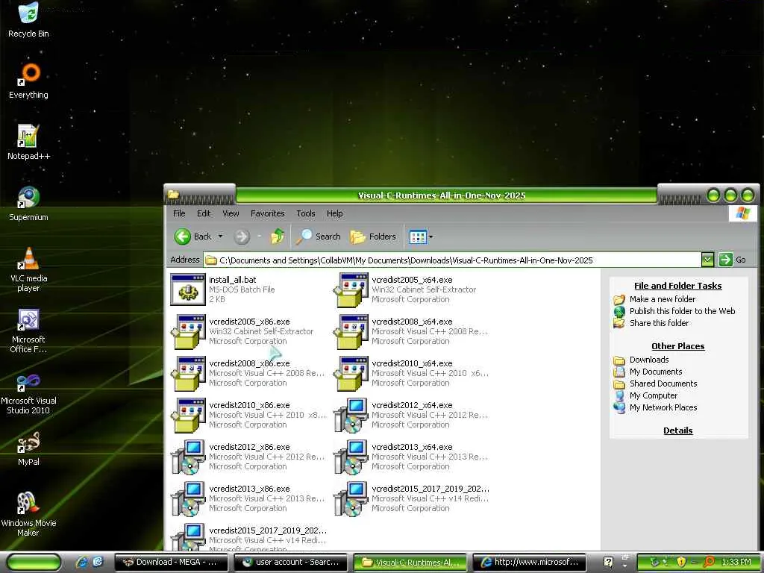Image resolution: width=764 pixels, height=573 pixels.
Task: Select vcredist2008_x64.exe icon
Action: (351, 331)
